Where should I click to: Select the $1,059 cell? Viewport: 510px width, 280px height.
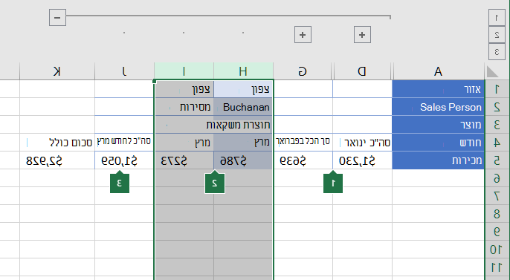(124, 160)
